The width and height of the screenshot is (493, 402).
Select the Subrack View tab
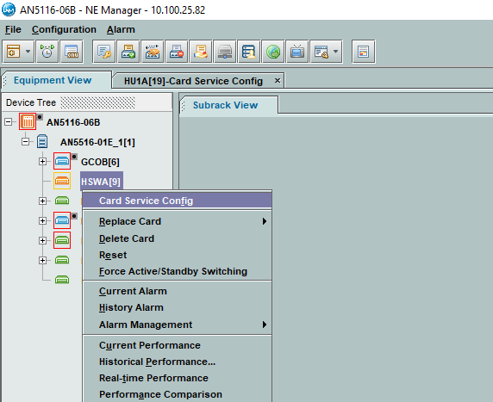225,105
